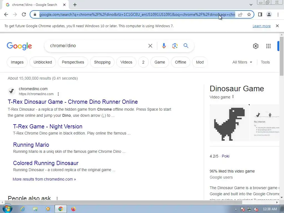
Task: Click the vertical page scrollbar thumb
Action: [282, 56]
